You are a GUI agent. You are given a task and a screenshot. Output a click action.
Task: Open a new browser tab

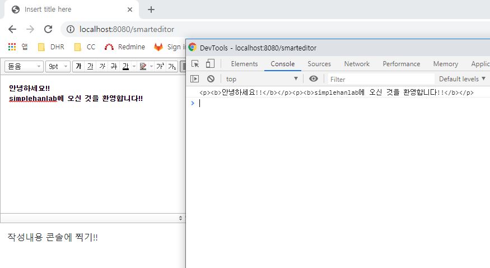(151, 10)
